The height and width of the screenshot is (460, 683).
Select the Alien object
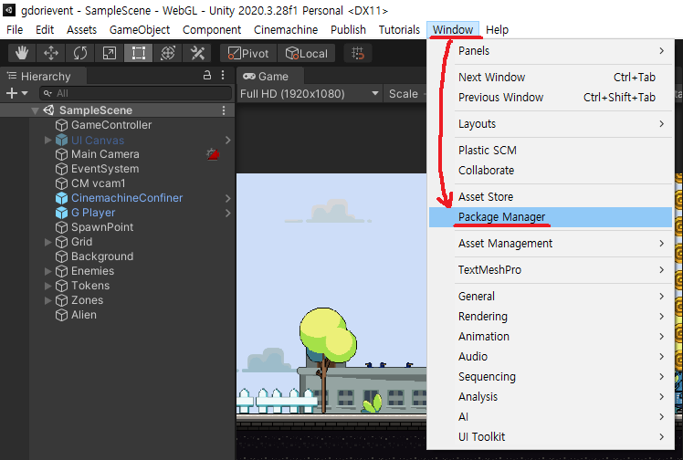[x=84, y=315]
